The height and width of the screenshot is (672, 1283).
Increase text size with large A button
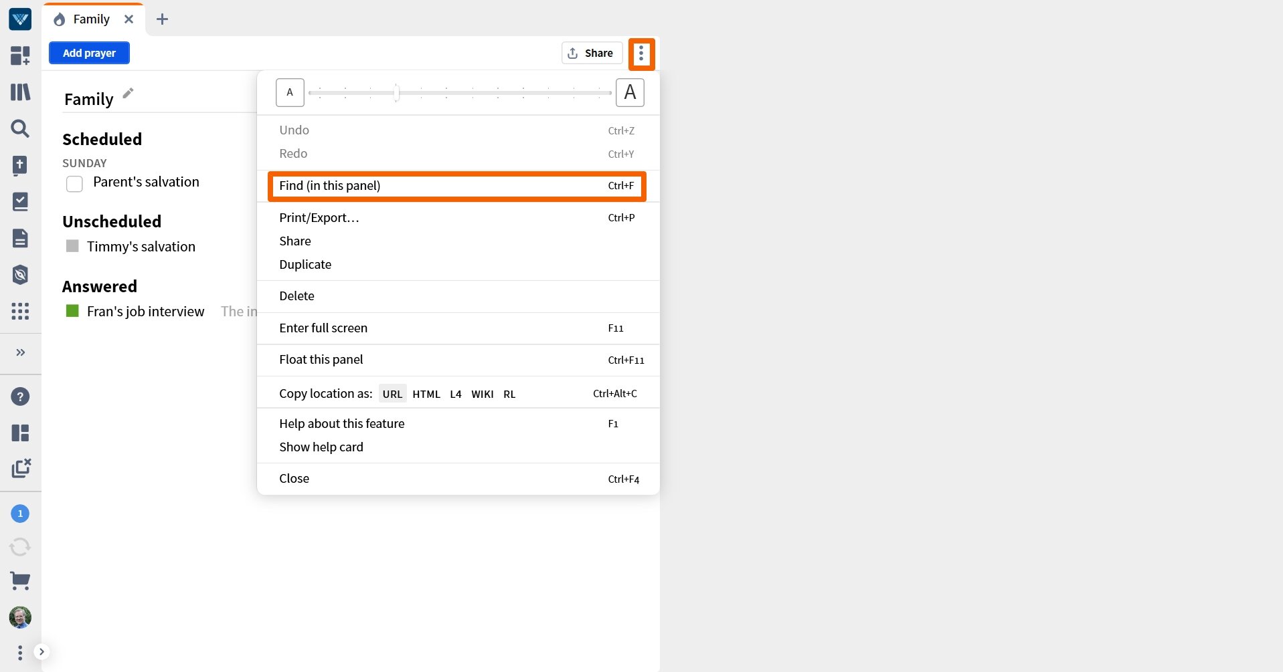[630, 92]
